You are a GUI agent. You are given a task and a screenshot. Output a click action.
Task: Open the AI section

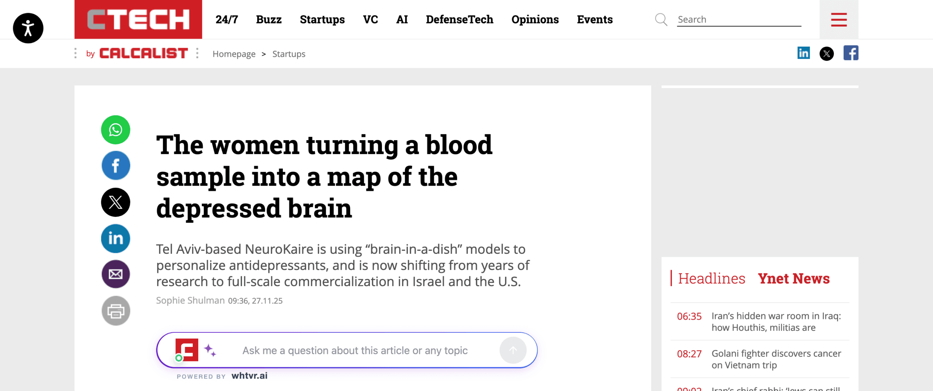click(402, 19)
